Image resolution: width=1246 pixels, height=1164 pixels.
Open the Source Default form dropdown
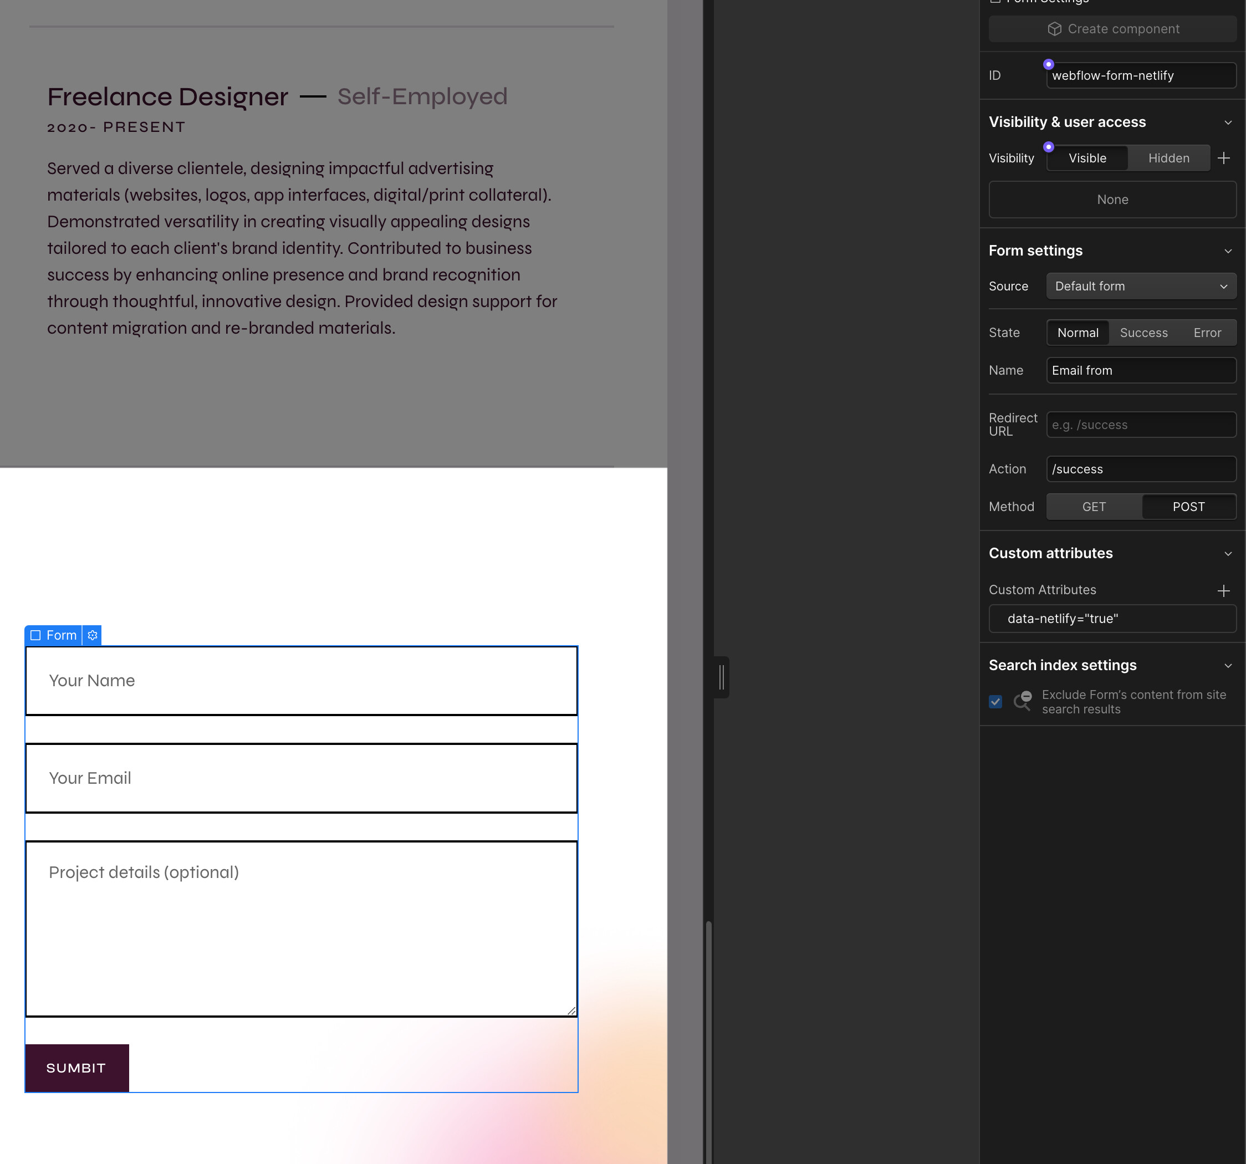pyautogui.click(x=1141, y=286)
